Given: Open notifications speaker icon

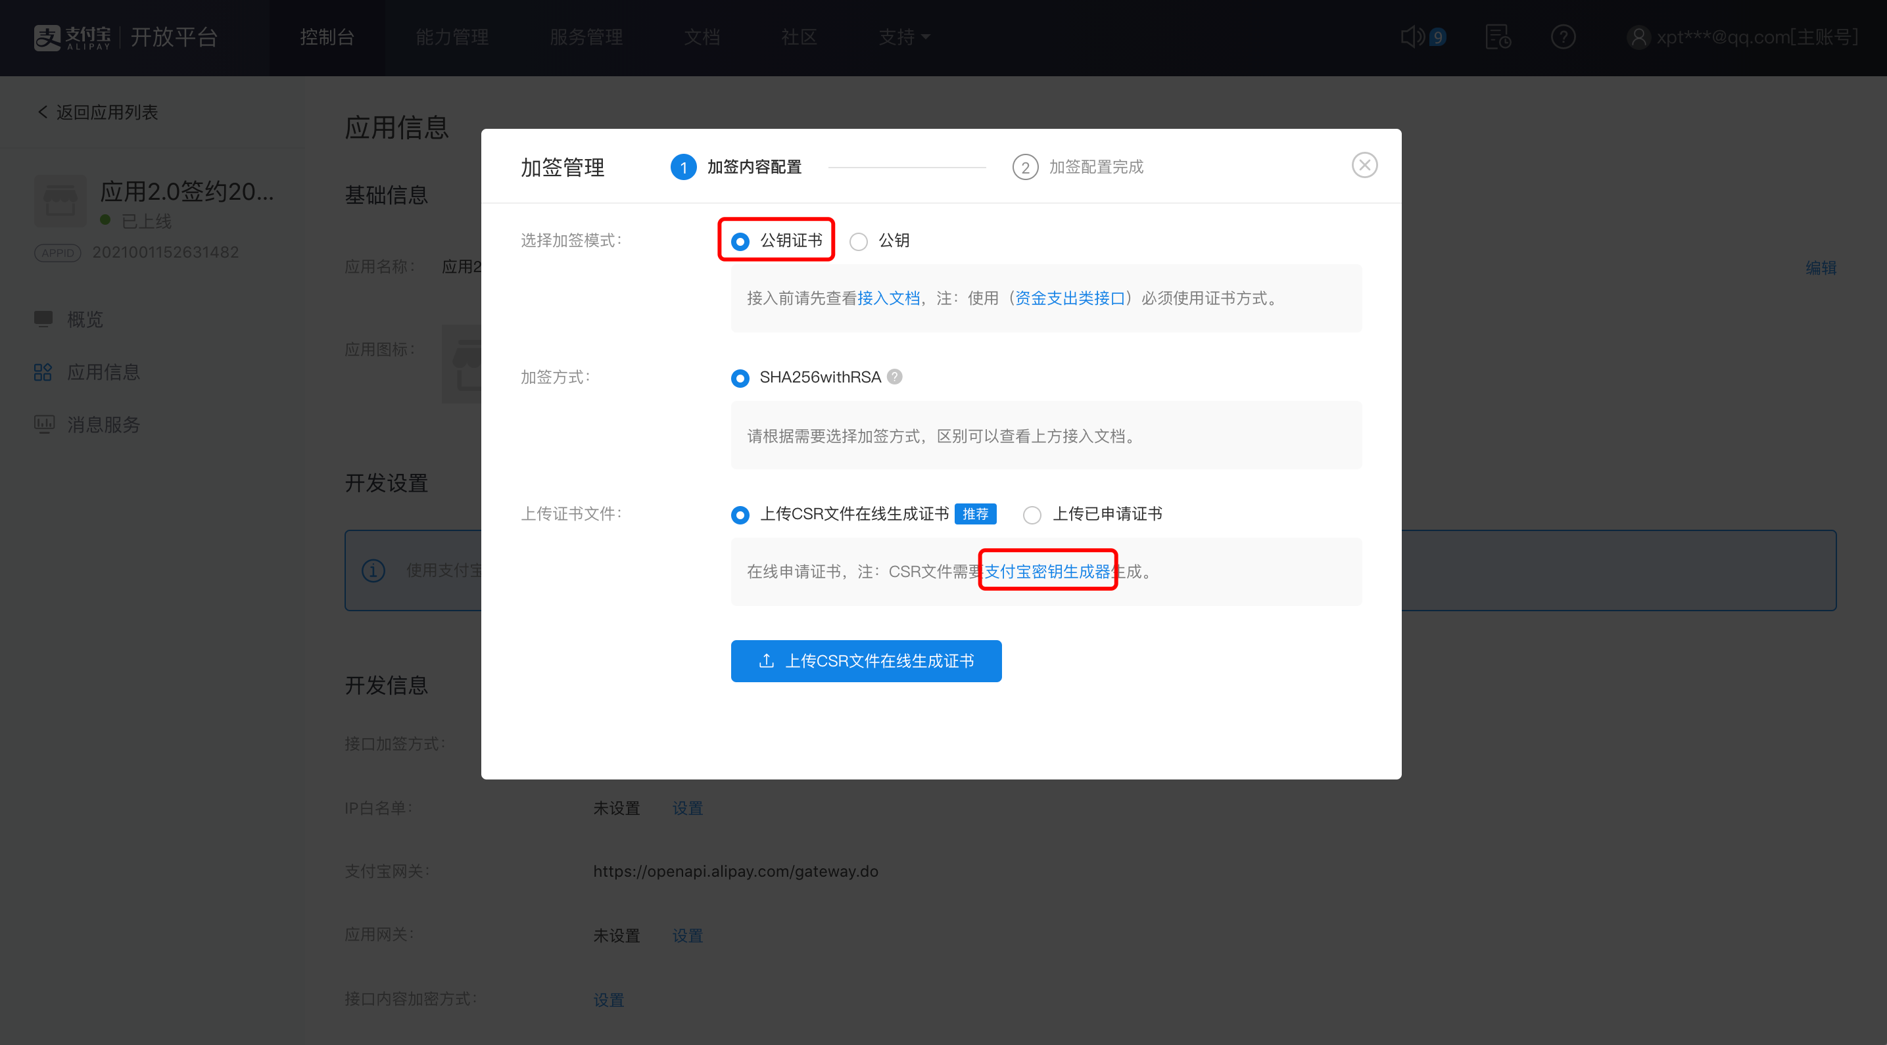Looking at the screenshot, I should coord(1413,37).
